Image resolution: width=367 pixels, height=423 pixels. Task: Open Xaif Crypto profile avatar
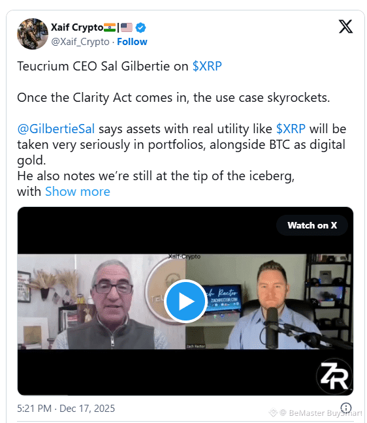pos(33,34)
